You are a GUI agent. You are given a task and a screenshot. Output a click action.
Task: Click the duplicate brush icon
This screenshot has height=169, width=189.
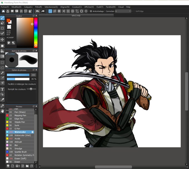pyautogui.click(x=32, y=166)
